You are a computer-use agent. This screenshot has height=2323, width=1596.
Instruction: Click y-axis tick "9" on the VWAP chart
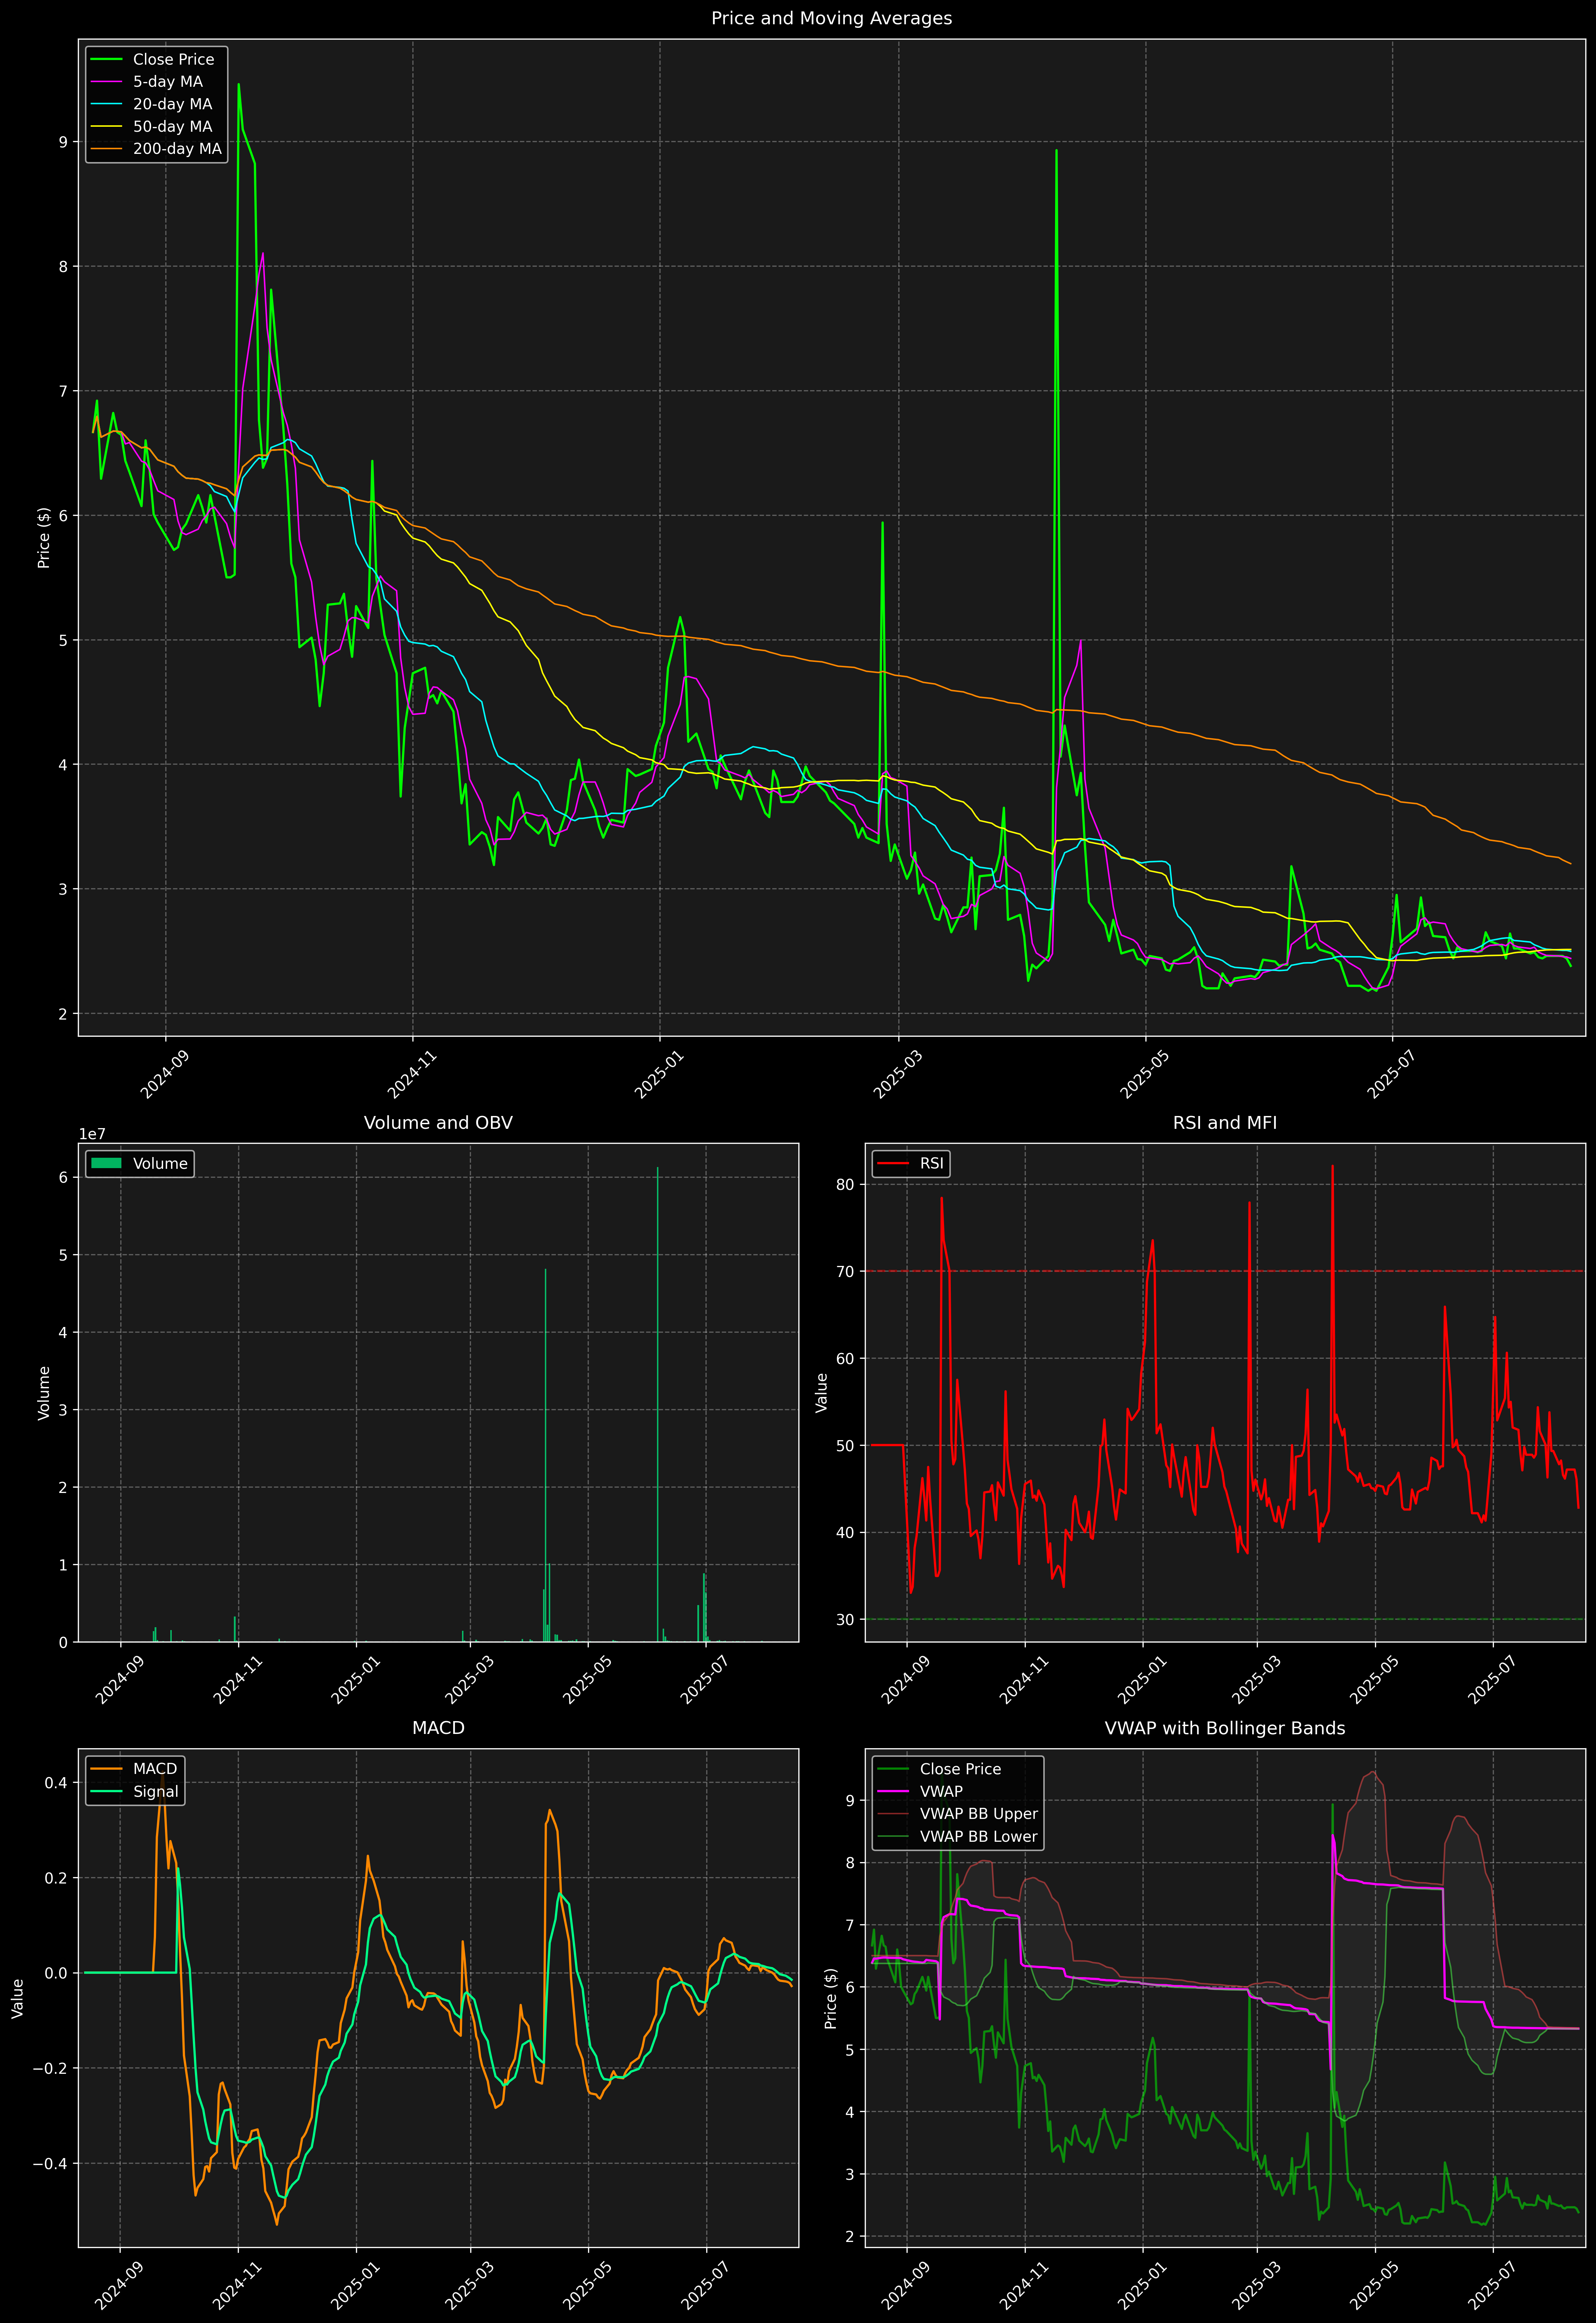[850, 1801]
